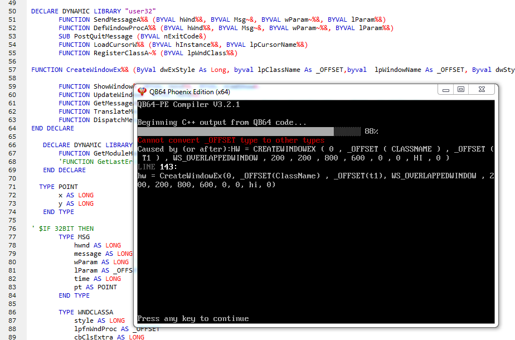Click 'TYPE MSG' on line 77

(74, 237)
